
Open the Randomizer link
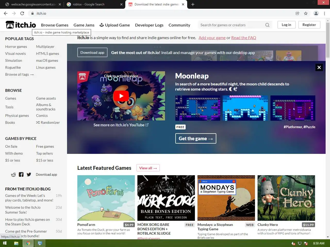click(48, 122)
